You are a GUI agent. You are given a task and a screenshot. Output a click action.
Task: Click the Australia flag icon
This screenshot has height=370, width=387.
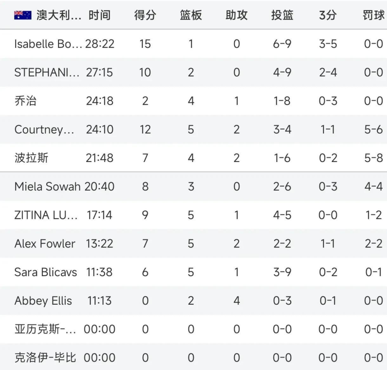[x=23, y=15]
